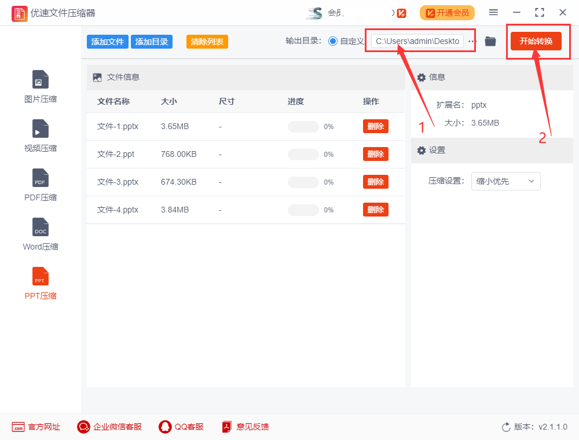Select Word压缩 from left sidebar

point(40,233)
